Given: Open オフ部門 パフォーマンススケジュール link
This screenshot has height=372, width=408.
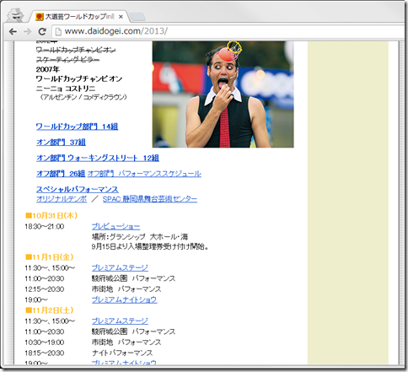Looking at the screenshot, I should pos(144,174).
